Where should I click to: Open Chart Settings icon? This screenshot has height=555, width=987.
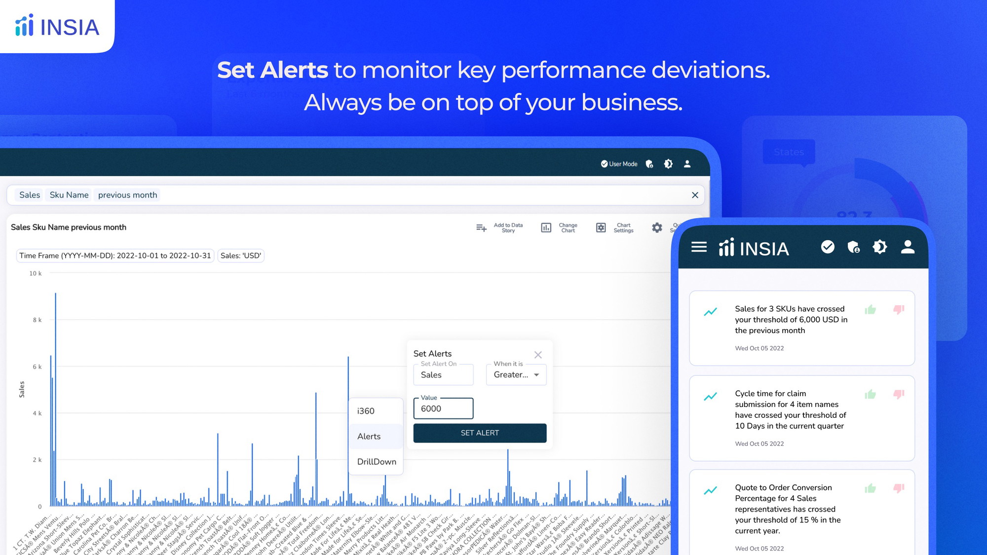[599, 227]
